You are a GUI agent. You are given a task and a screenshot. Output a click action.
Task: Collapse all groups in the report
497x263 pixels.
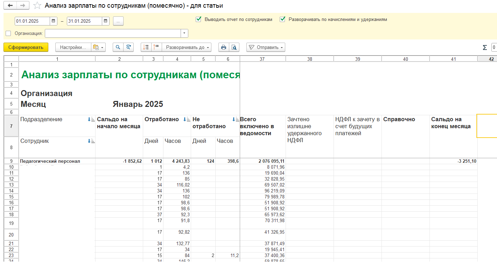(146, 47)
